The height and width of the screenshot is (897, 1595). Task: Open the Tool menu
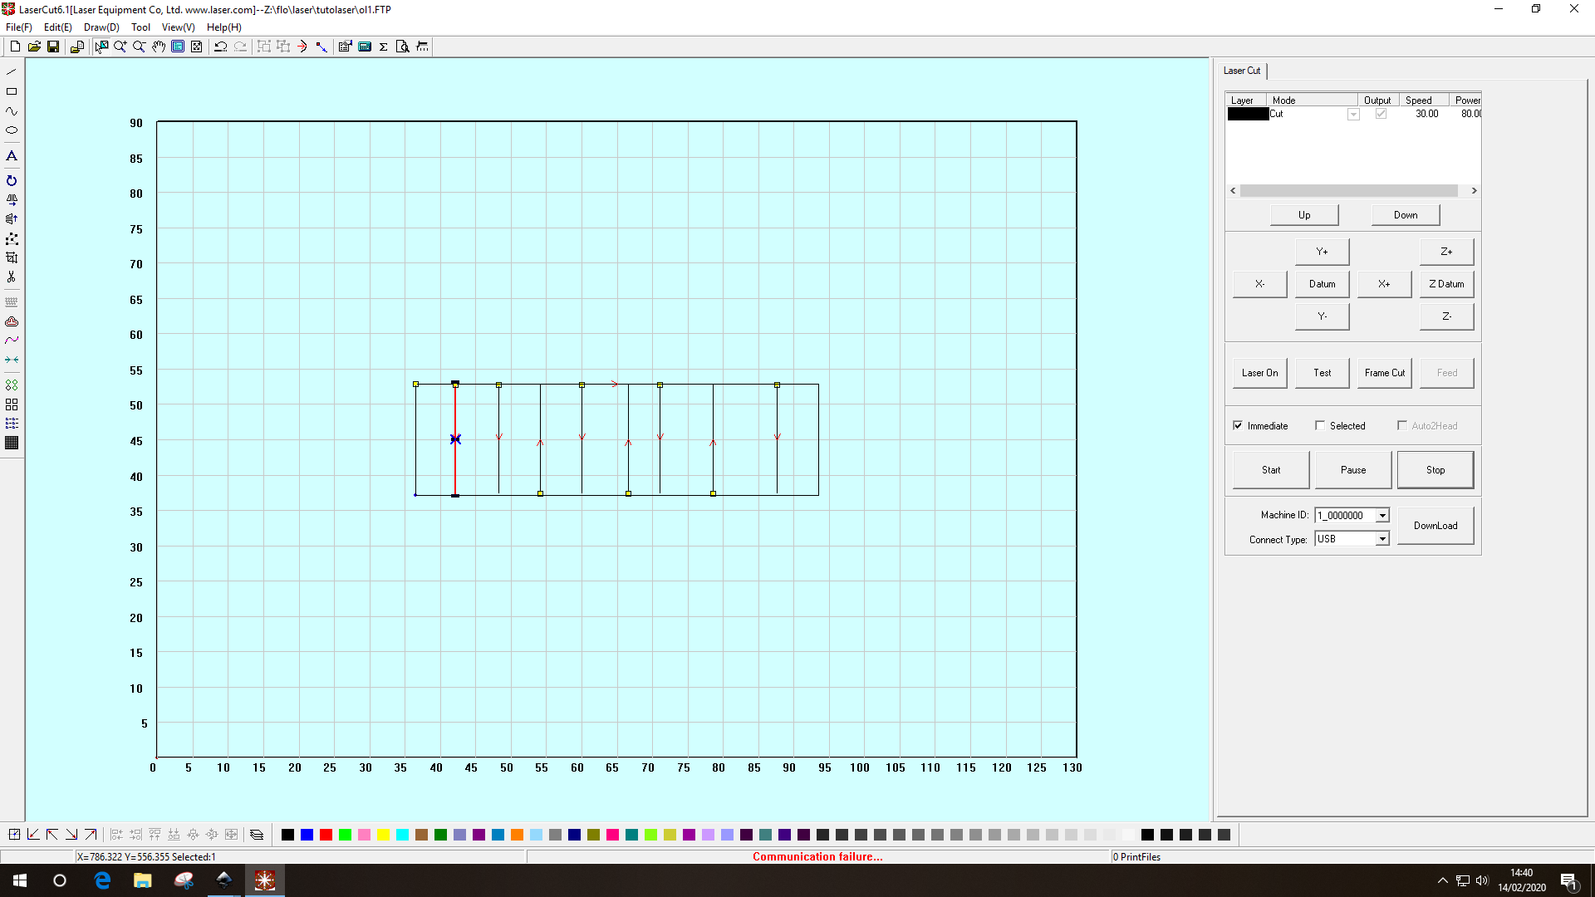pos(140,27)
